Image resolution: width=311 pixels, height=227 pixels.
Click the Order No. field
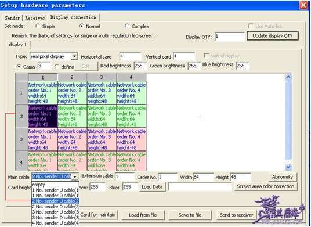point(168,176)
